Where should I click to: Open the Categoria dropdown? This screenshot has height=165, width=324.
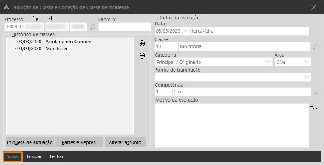269,62
